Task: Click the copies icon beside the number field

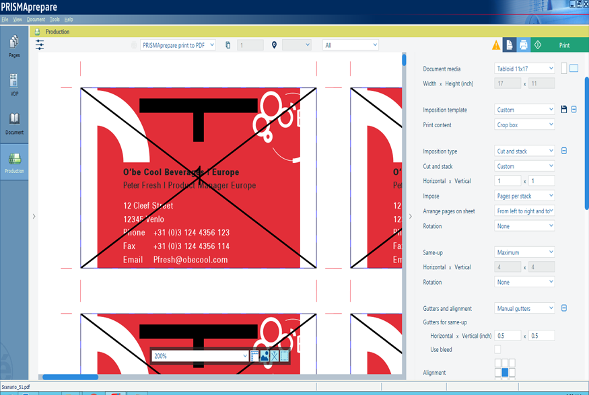Action: click(x=228, y=45)
